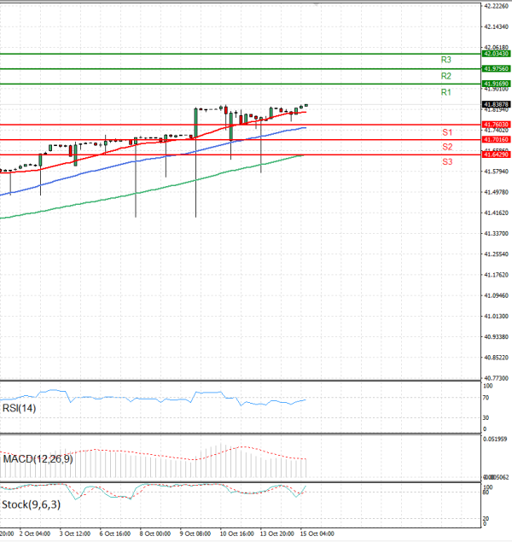
Task: Click the 42.03430 green price tag
Action: tap(496, 54)
